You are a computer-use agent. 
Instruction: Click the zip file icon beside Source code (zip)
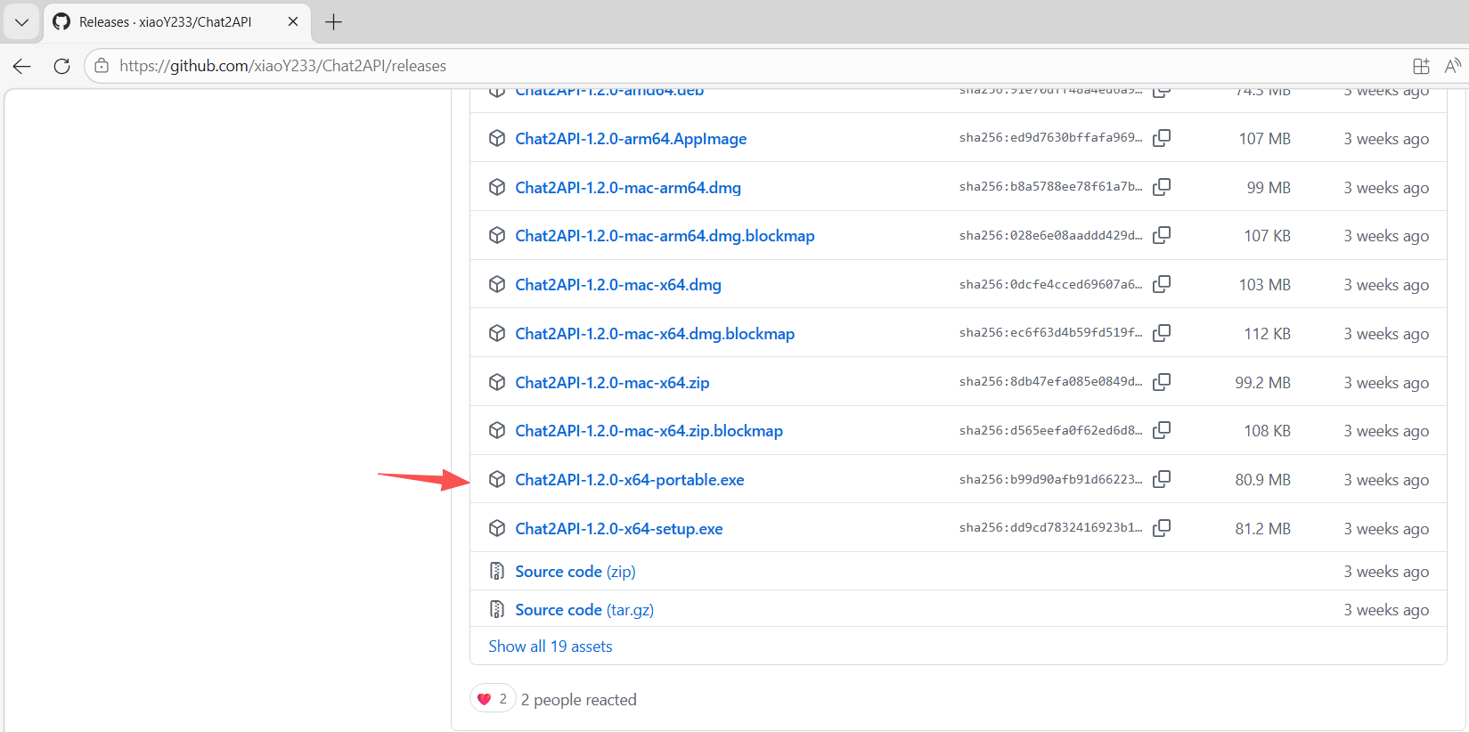click(497, 571)
